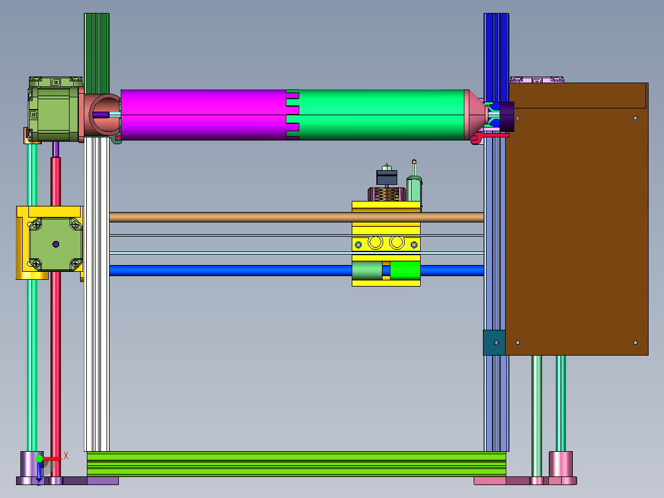Select the orange horizontal guide rod
This screenshot has height=498, width=664.
[296, 218]
